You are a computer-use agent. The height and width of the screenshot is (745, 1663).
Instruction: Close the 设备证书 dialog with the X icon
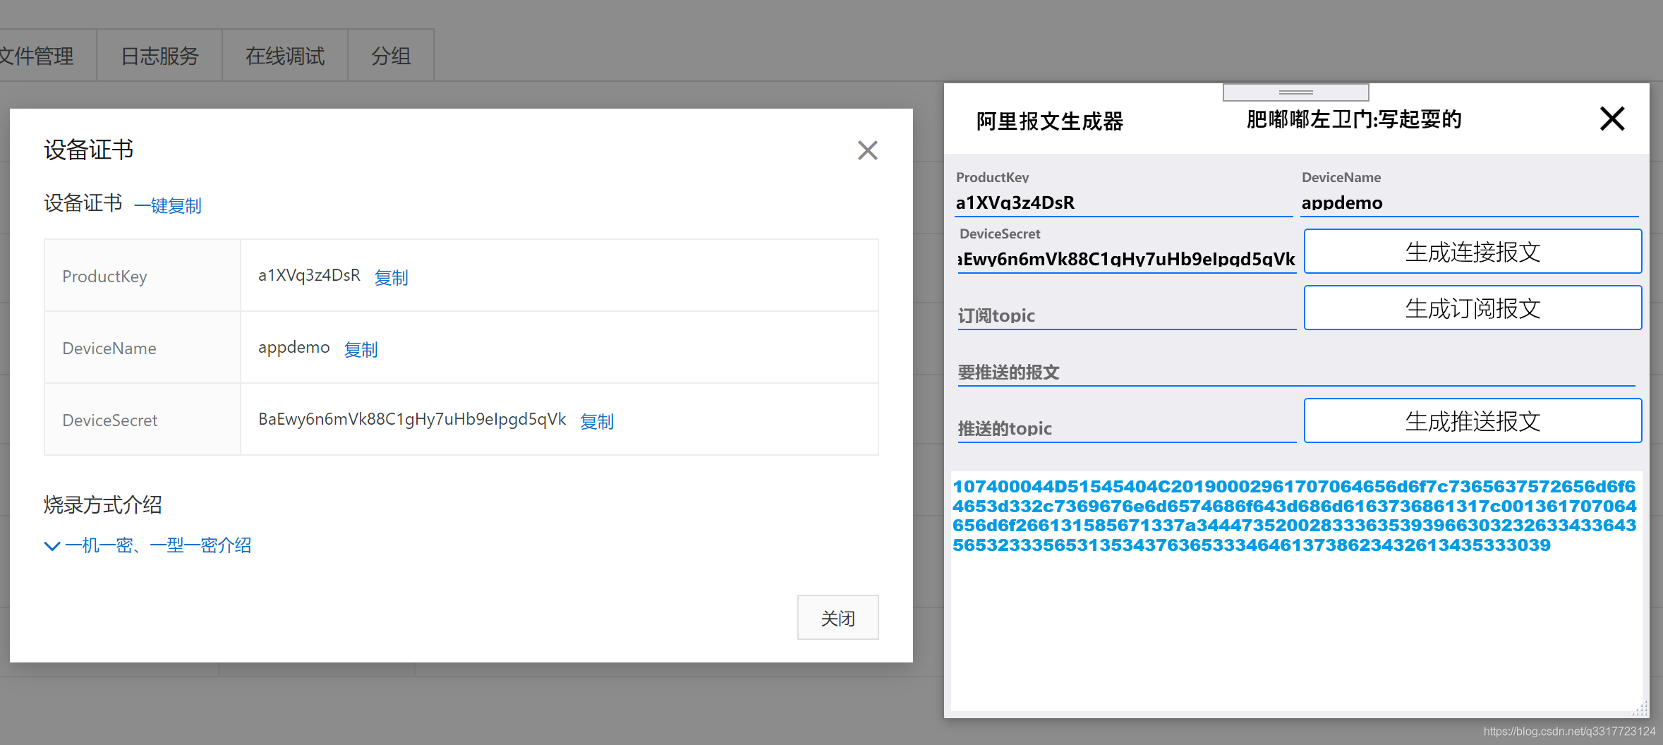click(867, 150)
